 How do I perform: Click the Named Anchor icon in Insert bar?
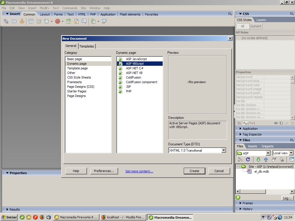coord(22,21)
